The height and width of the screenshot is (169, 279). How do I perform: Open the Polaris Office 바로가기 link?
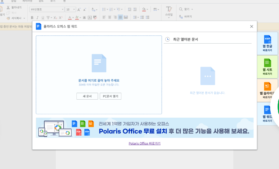(144, 143)
